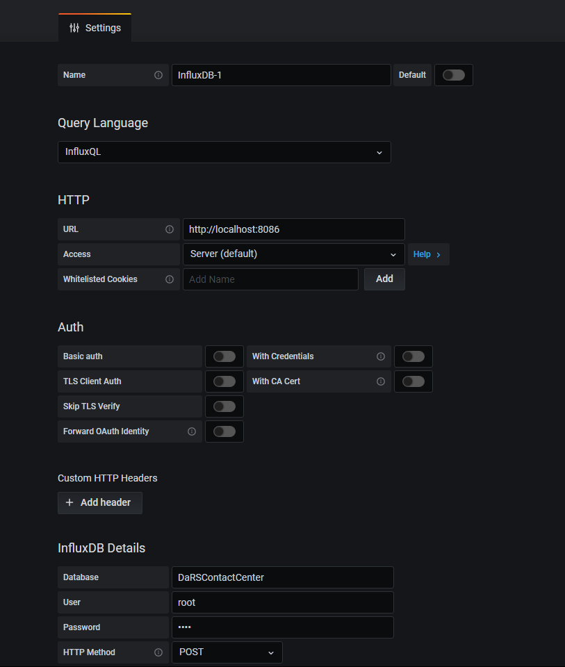Click the HTTP Method info icon

158,652
